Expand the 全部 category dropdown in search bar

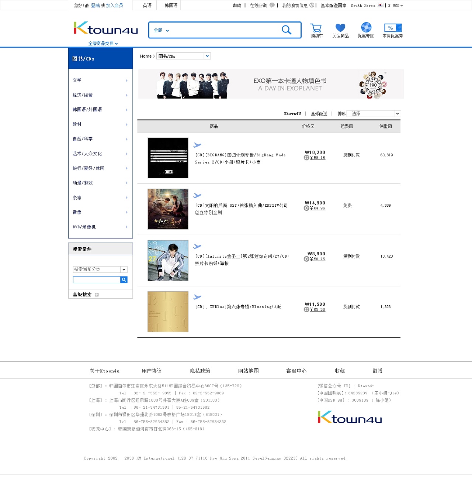point(161,30)
